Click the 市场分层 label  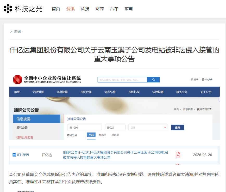pyautogui.click(x=72, y=135)
